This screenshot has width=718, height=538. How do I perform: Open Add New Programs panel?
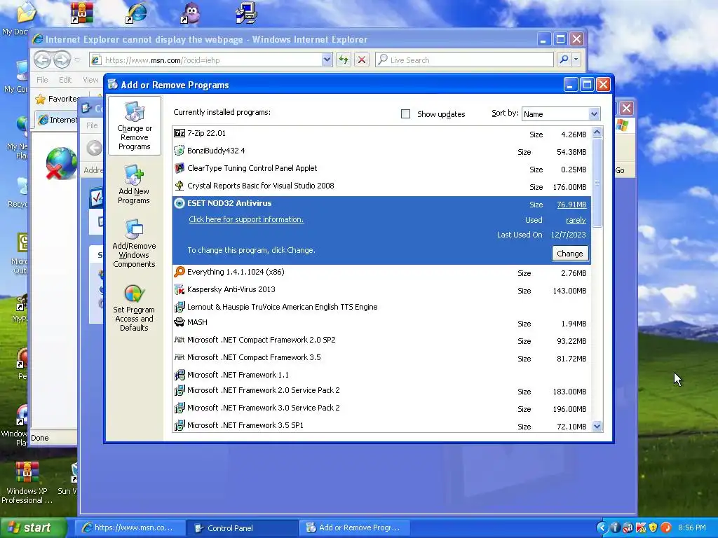point(134,185)
